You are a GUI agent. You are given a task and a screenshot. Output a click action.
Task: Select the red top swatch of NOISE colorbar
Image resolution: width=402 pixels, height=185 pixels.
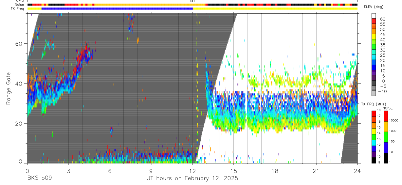click(x=386, y=116)
